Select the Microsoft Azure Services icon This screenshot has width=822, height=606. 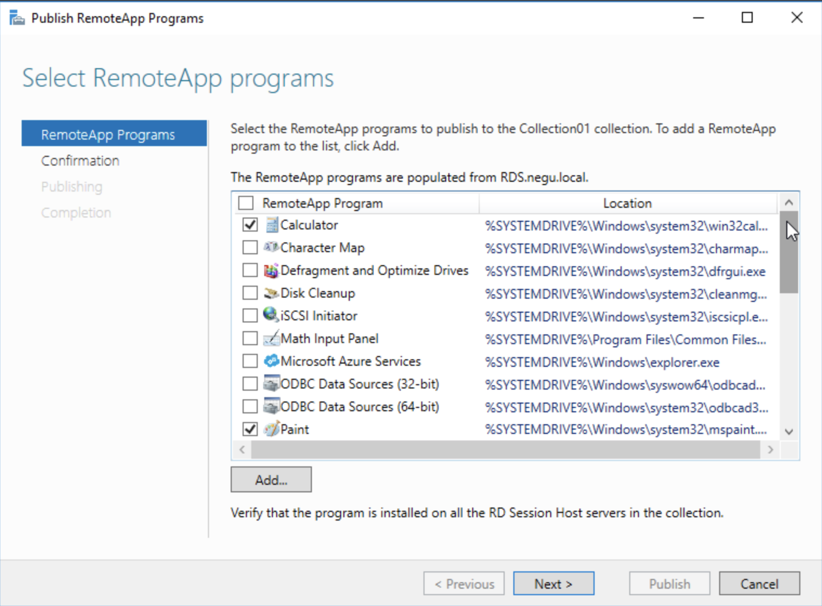[271, 361]
